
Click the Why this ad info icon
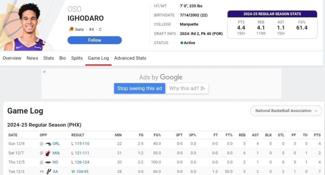coord(203,88)
